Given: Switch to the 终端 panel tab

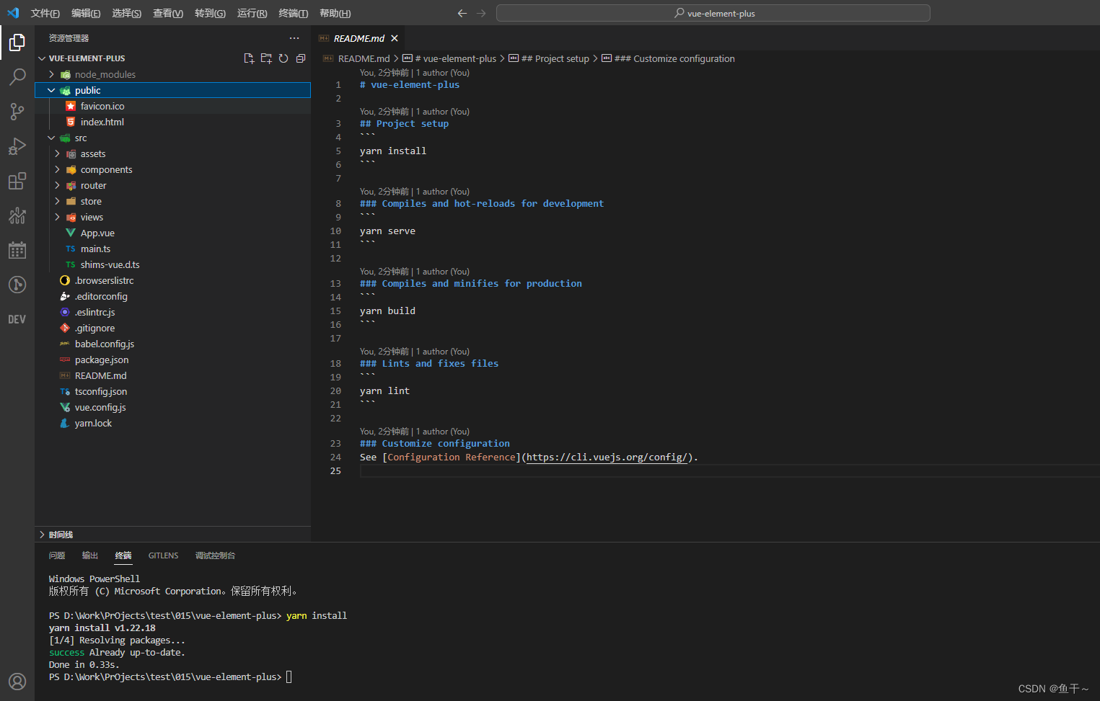Looking at the screenshot, I should coord(123,555).
